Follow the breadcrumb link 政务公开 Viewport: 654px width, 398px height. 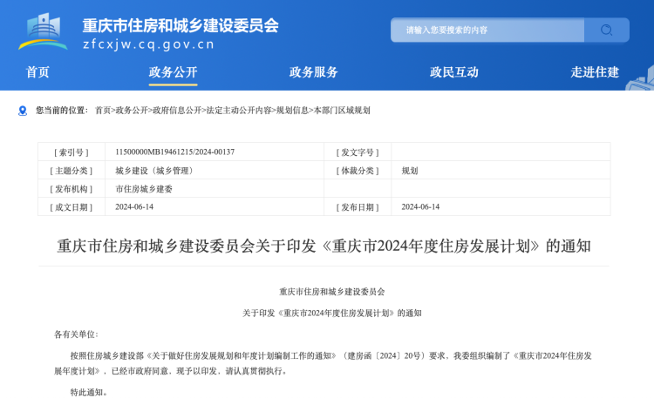[x=132, y=111]
